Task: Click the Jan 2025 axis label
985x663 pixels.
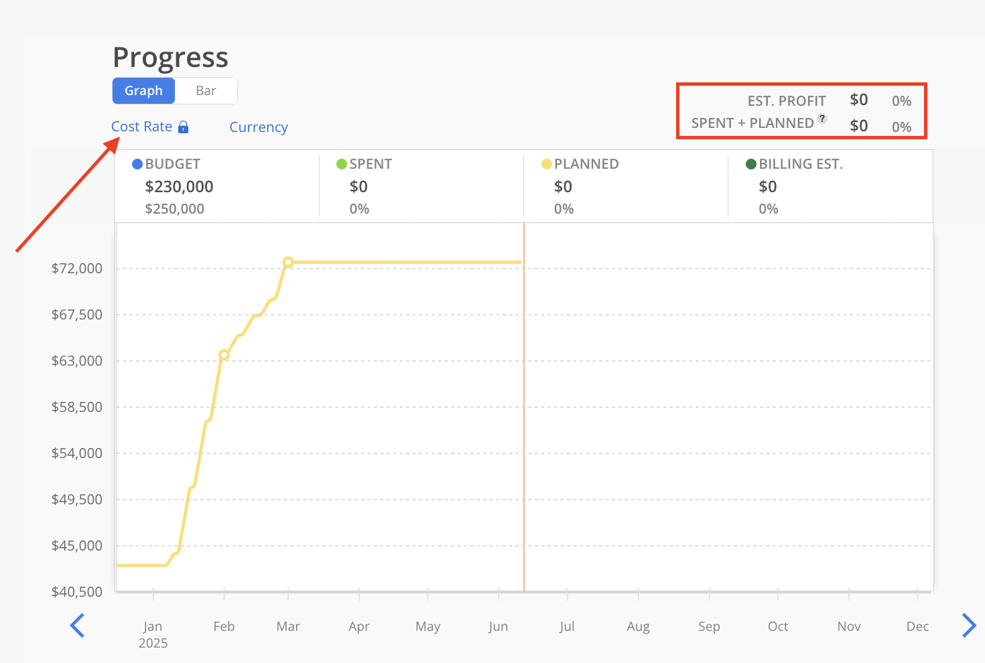Action: [153, 634]
